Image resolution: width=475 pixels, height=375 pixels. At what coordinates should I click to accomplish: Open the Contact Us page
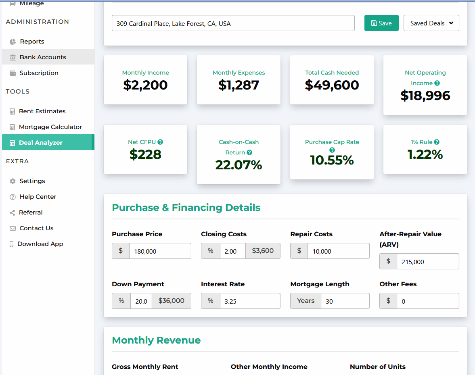pos(36,228)
